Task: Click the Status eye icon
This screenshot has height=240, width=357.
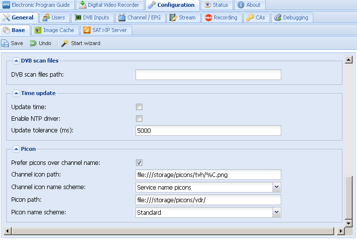Action: 207,5
